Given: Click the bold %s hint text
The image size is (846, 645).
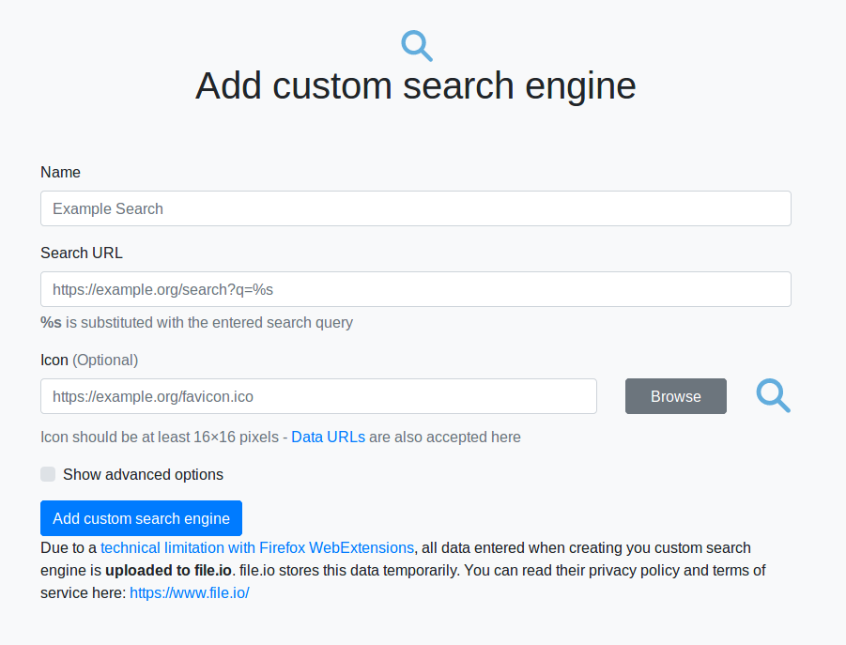Looking at the screenshot, I should [x=51, y=322].
